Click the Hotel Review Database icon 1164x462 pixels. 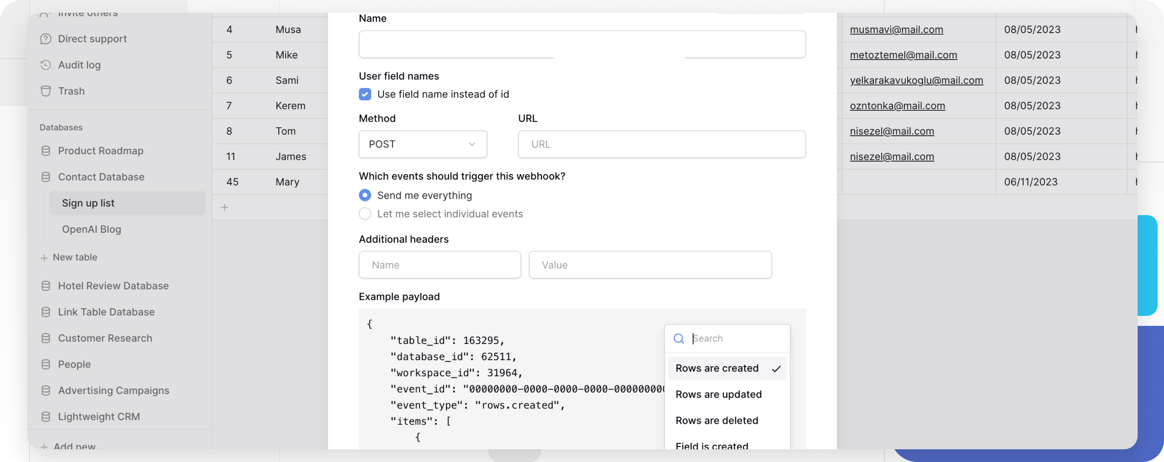[x=45, y=286]
